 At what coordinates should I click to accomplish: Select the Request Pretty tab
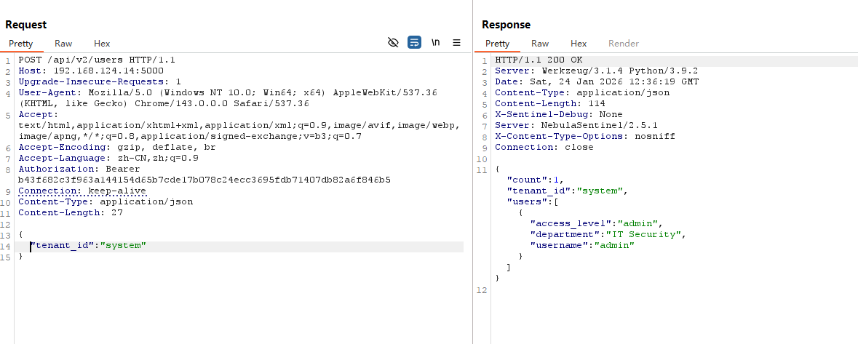coord(21,44)
